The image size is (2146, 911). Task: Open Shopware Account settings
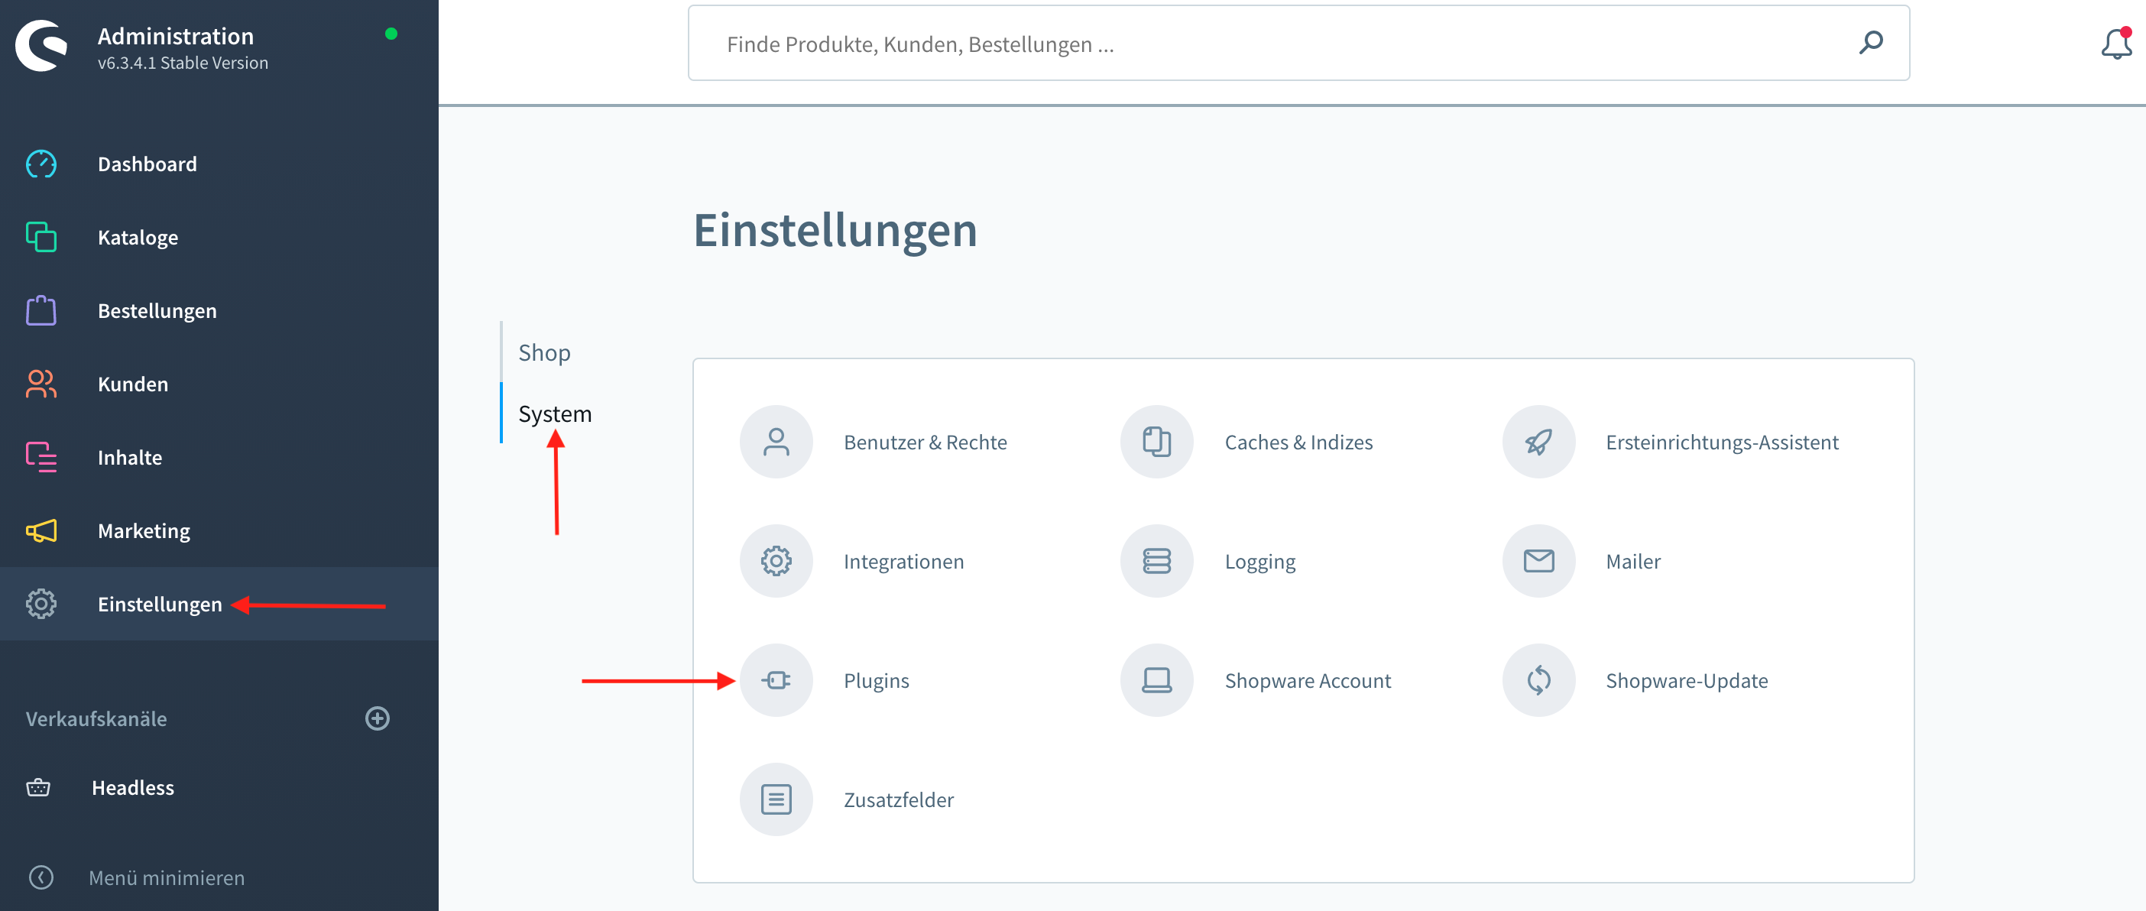(x=1307, y=680)
